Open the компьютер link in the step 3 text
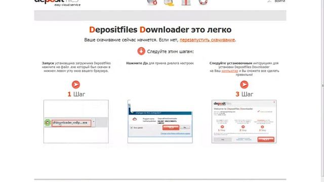The height and width of the screenshot is (182, 324). tap(230, 71)
